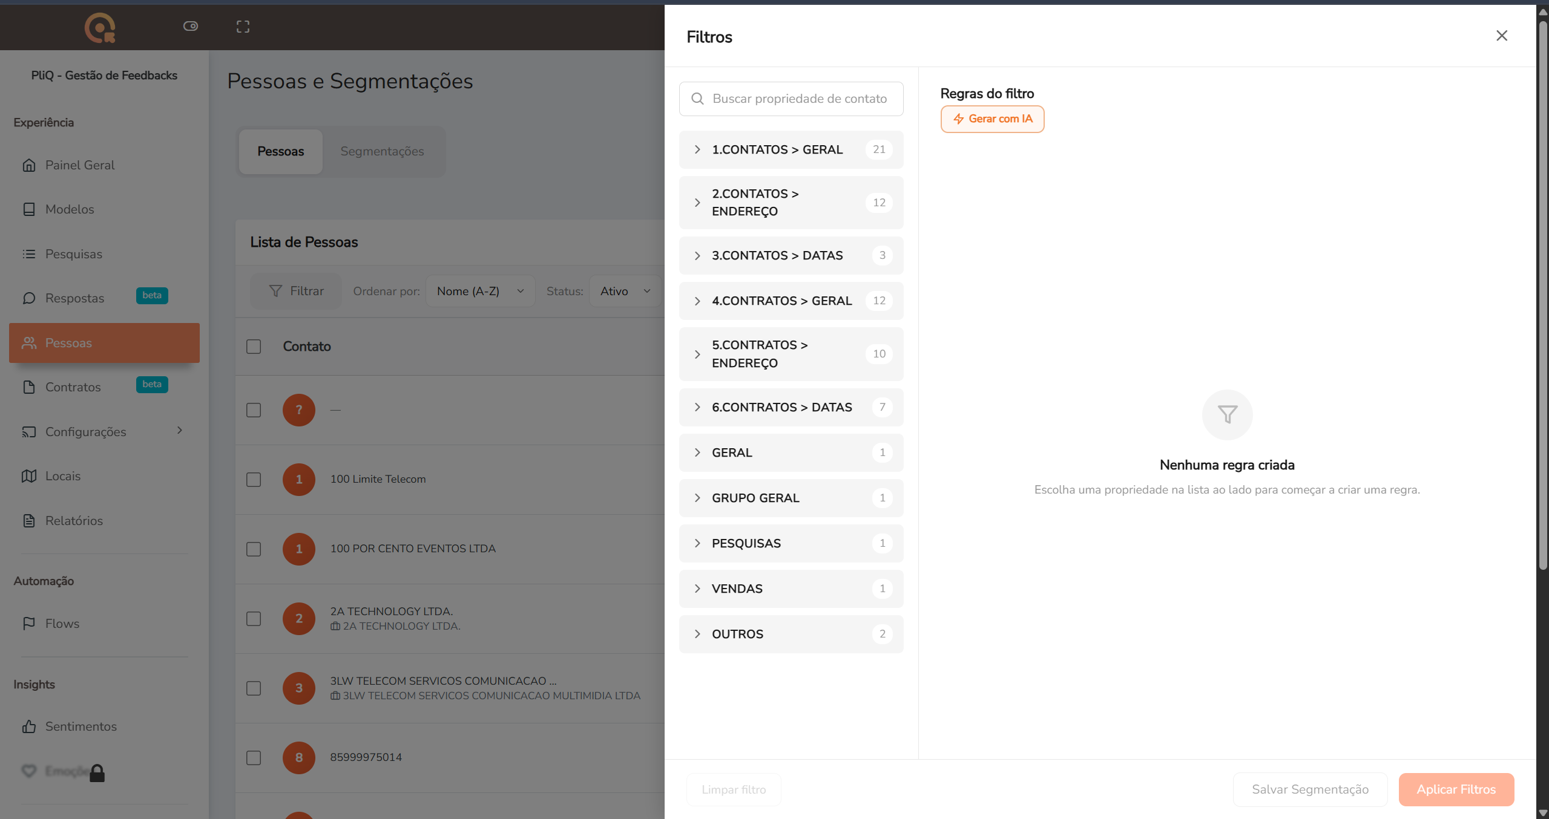Go to Pesquisas in sidebar
1549x819 pixels.
(x=104, y=254)
